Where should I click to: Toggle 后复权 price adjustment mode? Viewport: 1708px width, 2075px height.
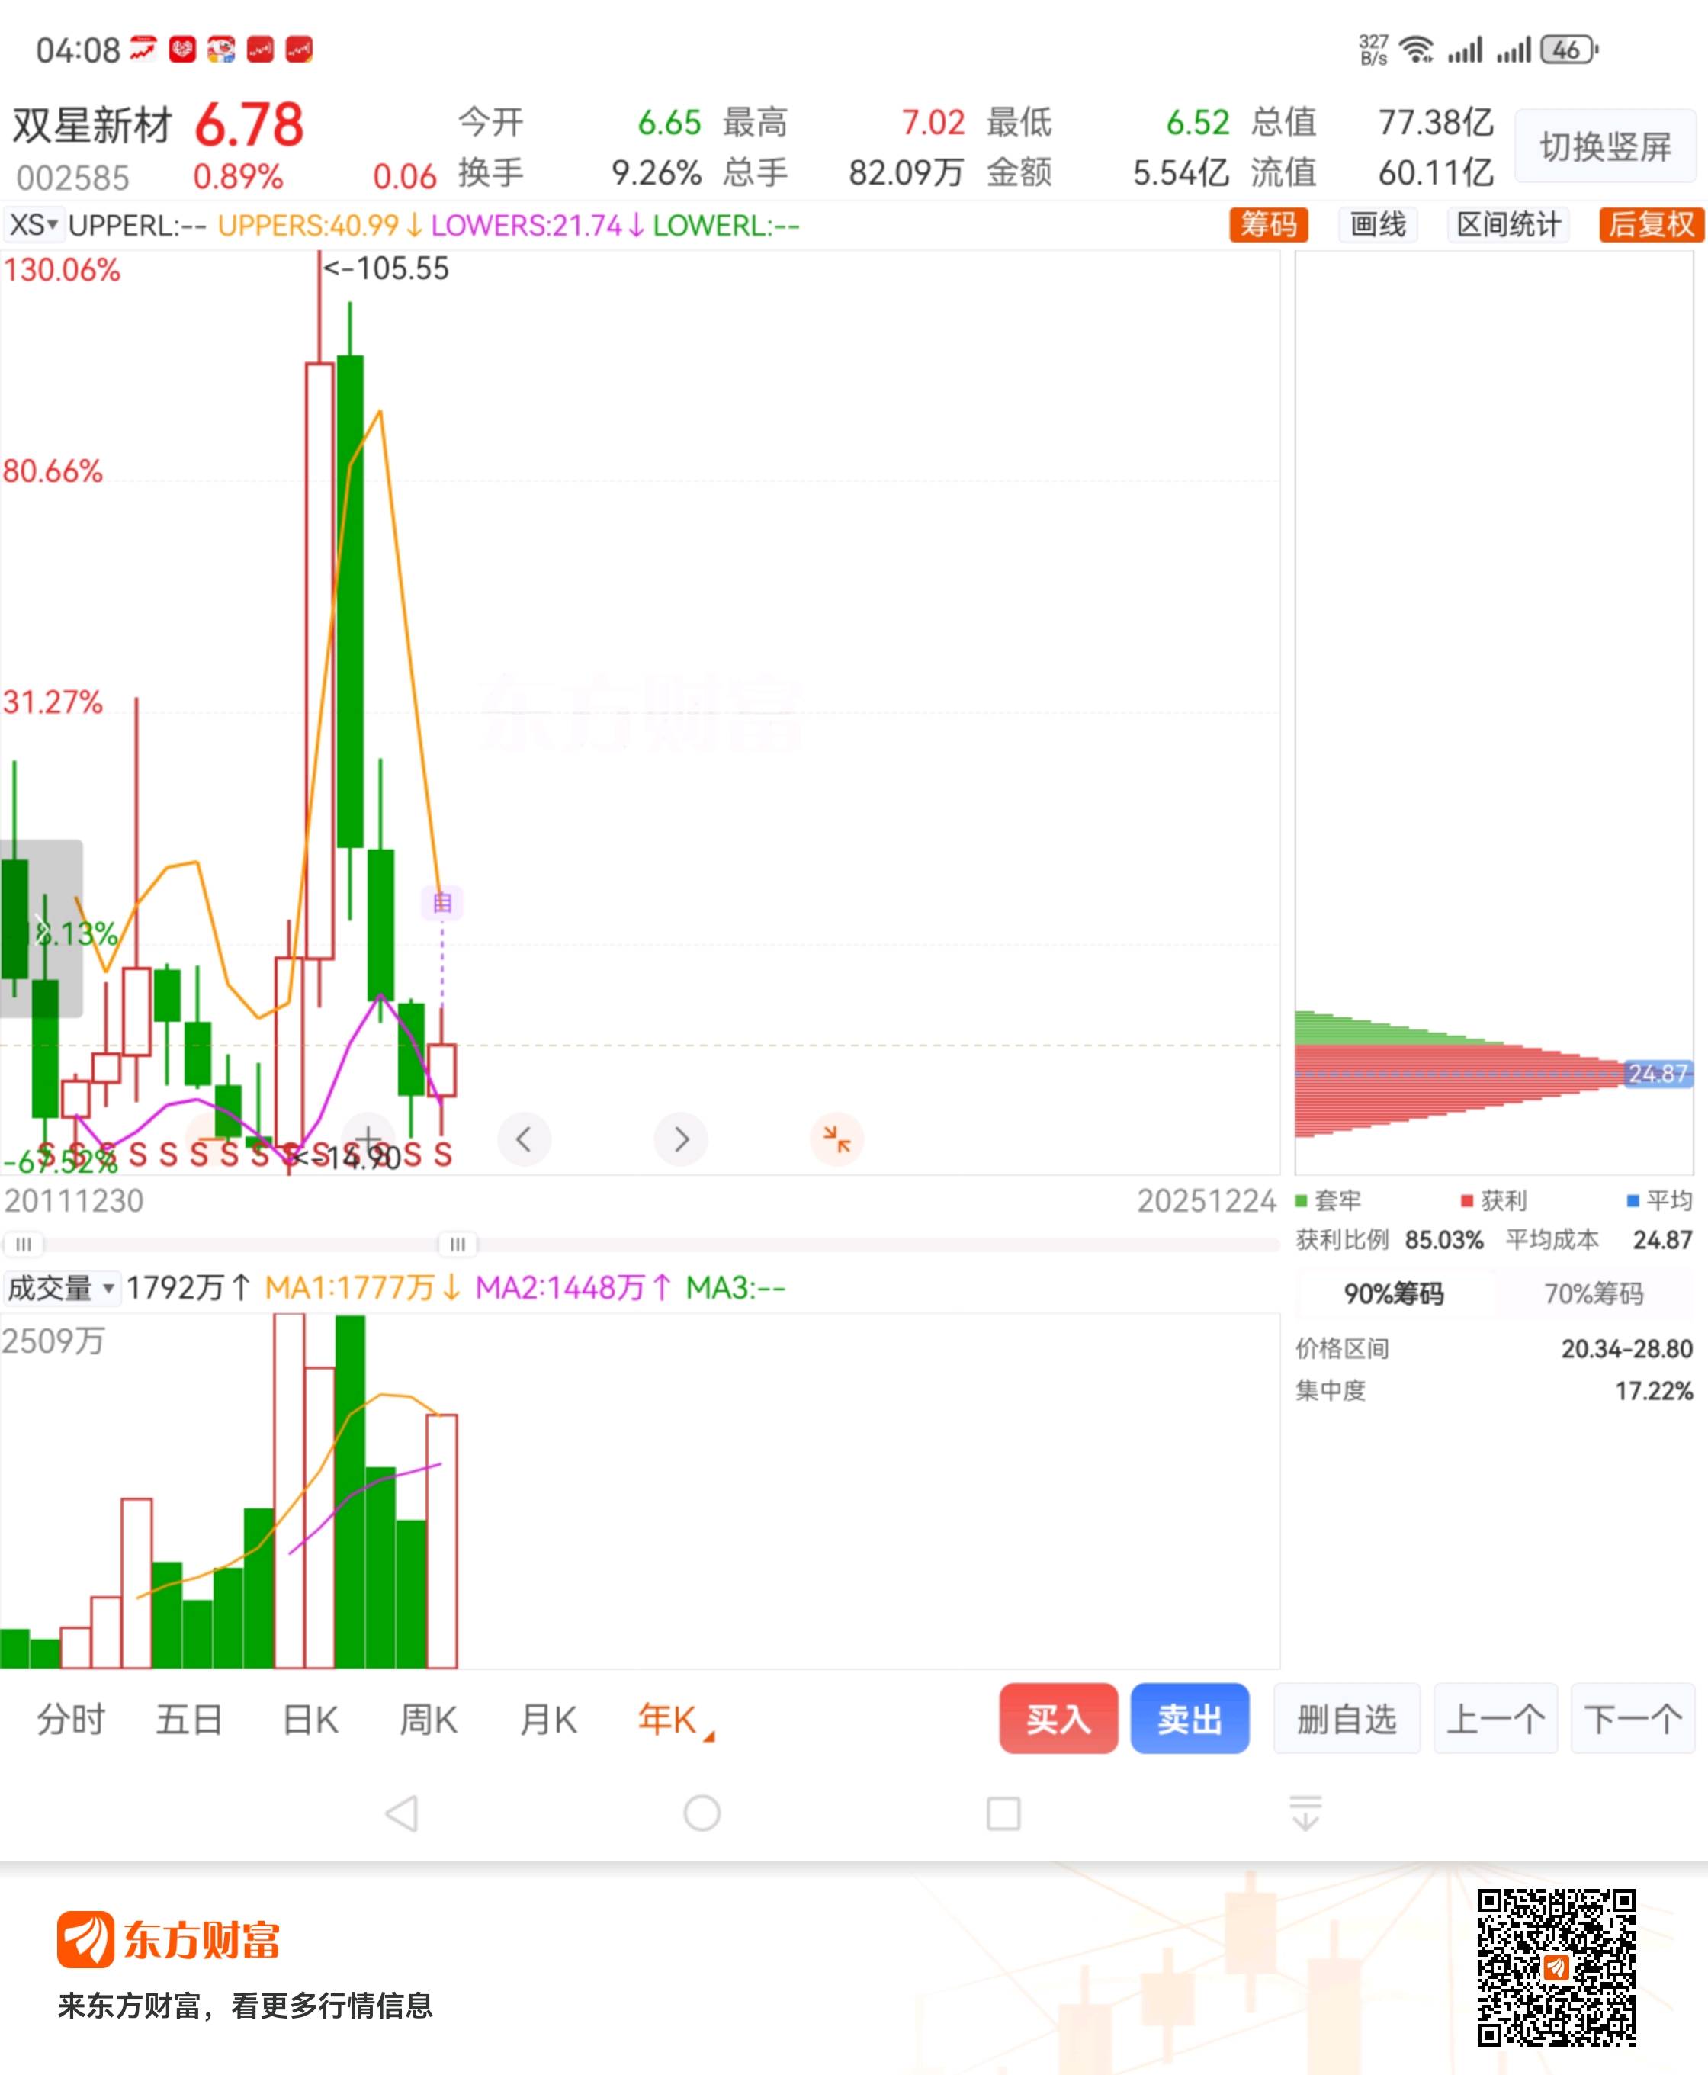(x=1650, y=224)
